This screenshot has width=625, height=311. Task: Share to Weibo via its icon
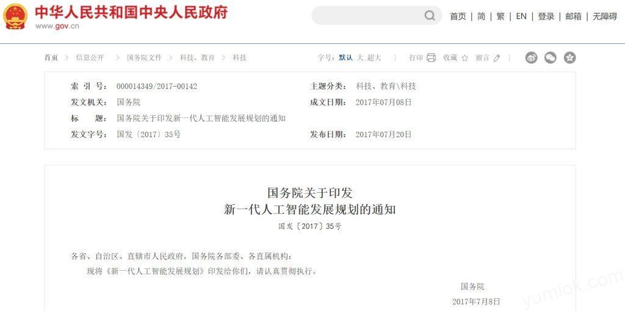coord(532,58)
